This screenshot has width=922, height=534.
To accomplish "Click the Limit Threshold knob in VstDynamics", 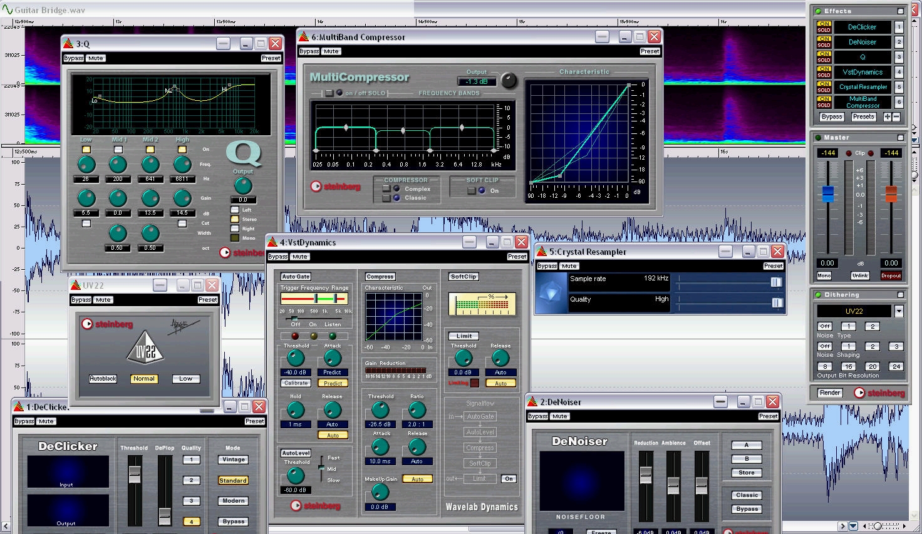I will 463,358.
